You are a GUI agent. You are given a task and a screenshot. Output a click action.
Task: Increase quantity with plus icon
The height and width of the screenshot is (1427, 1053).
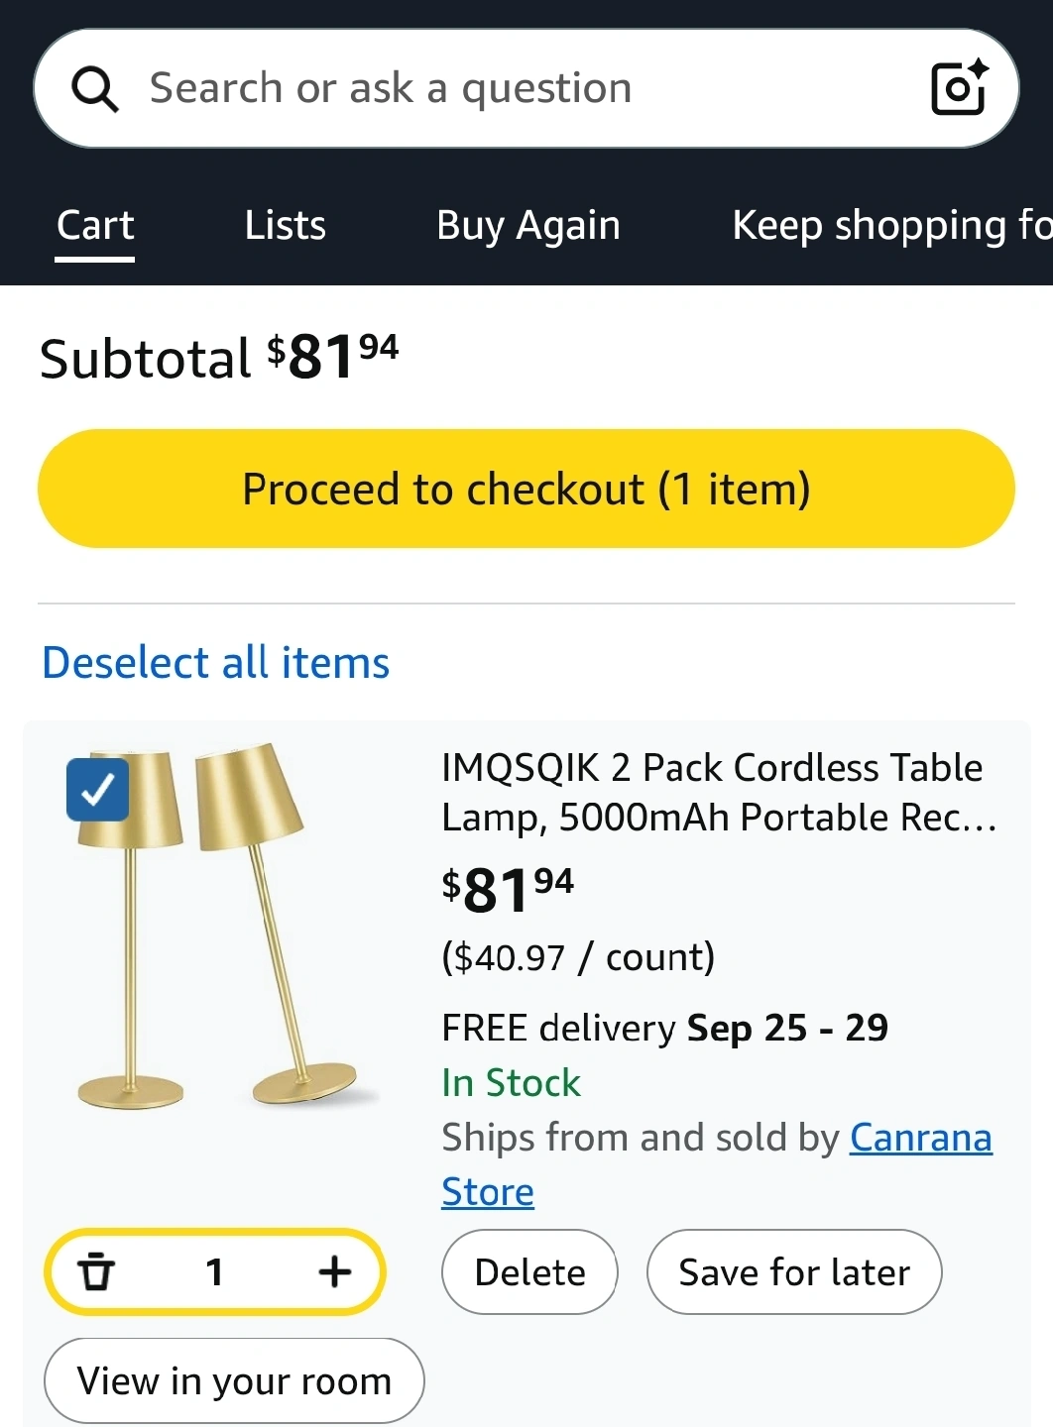click(335, 1271)
